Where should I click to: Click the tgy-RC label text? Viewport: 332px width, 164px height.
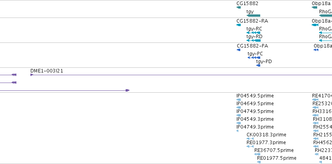click(x=254, y=29)
